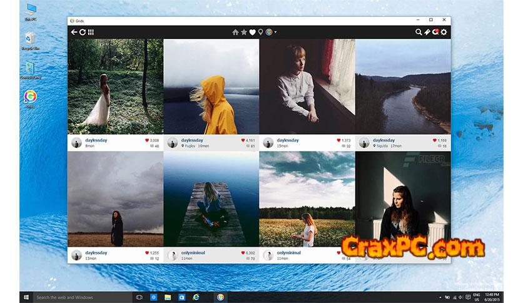Open the Grids desktop shortcut icon
This screenshot has width=523, height=303.
tap(29, 97)
